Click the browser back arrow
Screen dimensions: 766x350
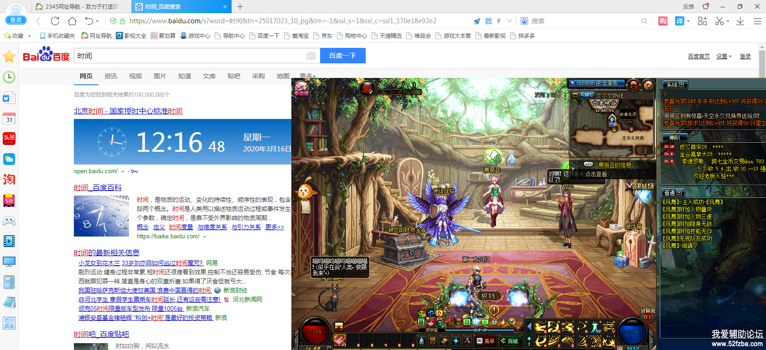38,21
